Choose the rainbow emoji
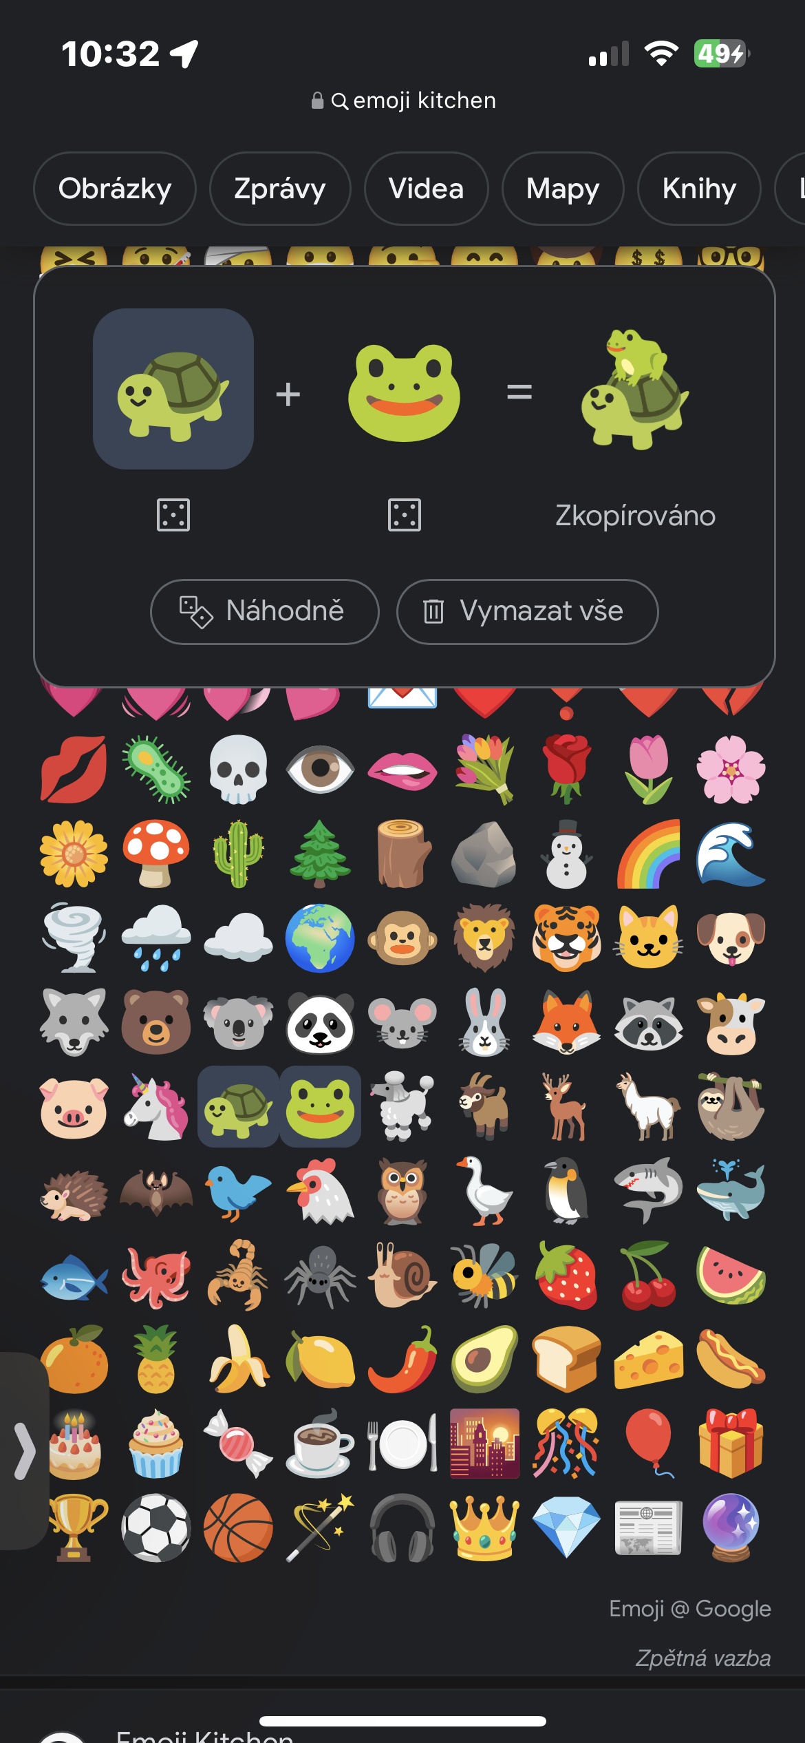805x1743 pixels. [648, 854]
